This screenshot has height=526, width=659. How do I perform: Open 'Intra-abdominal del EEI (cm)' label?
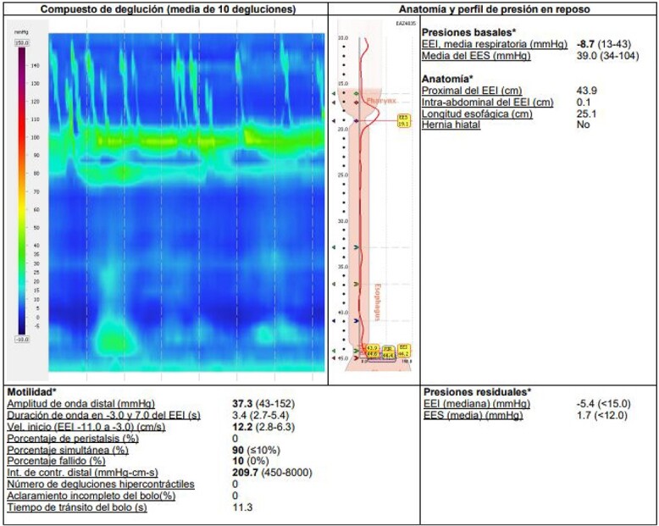pos(488,102)
